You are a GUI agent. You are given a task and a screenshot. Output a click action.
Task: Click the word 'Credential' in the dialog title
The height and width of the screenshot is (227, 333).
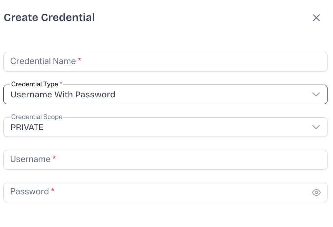tap(68, 18)
